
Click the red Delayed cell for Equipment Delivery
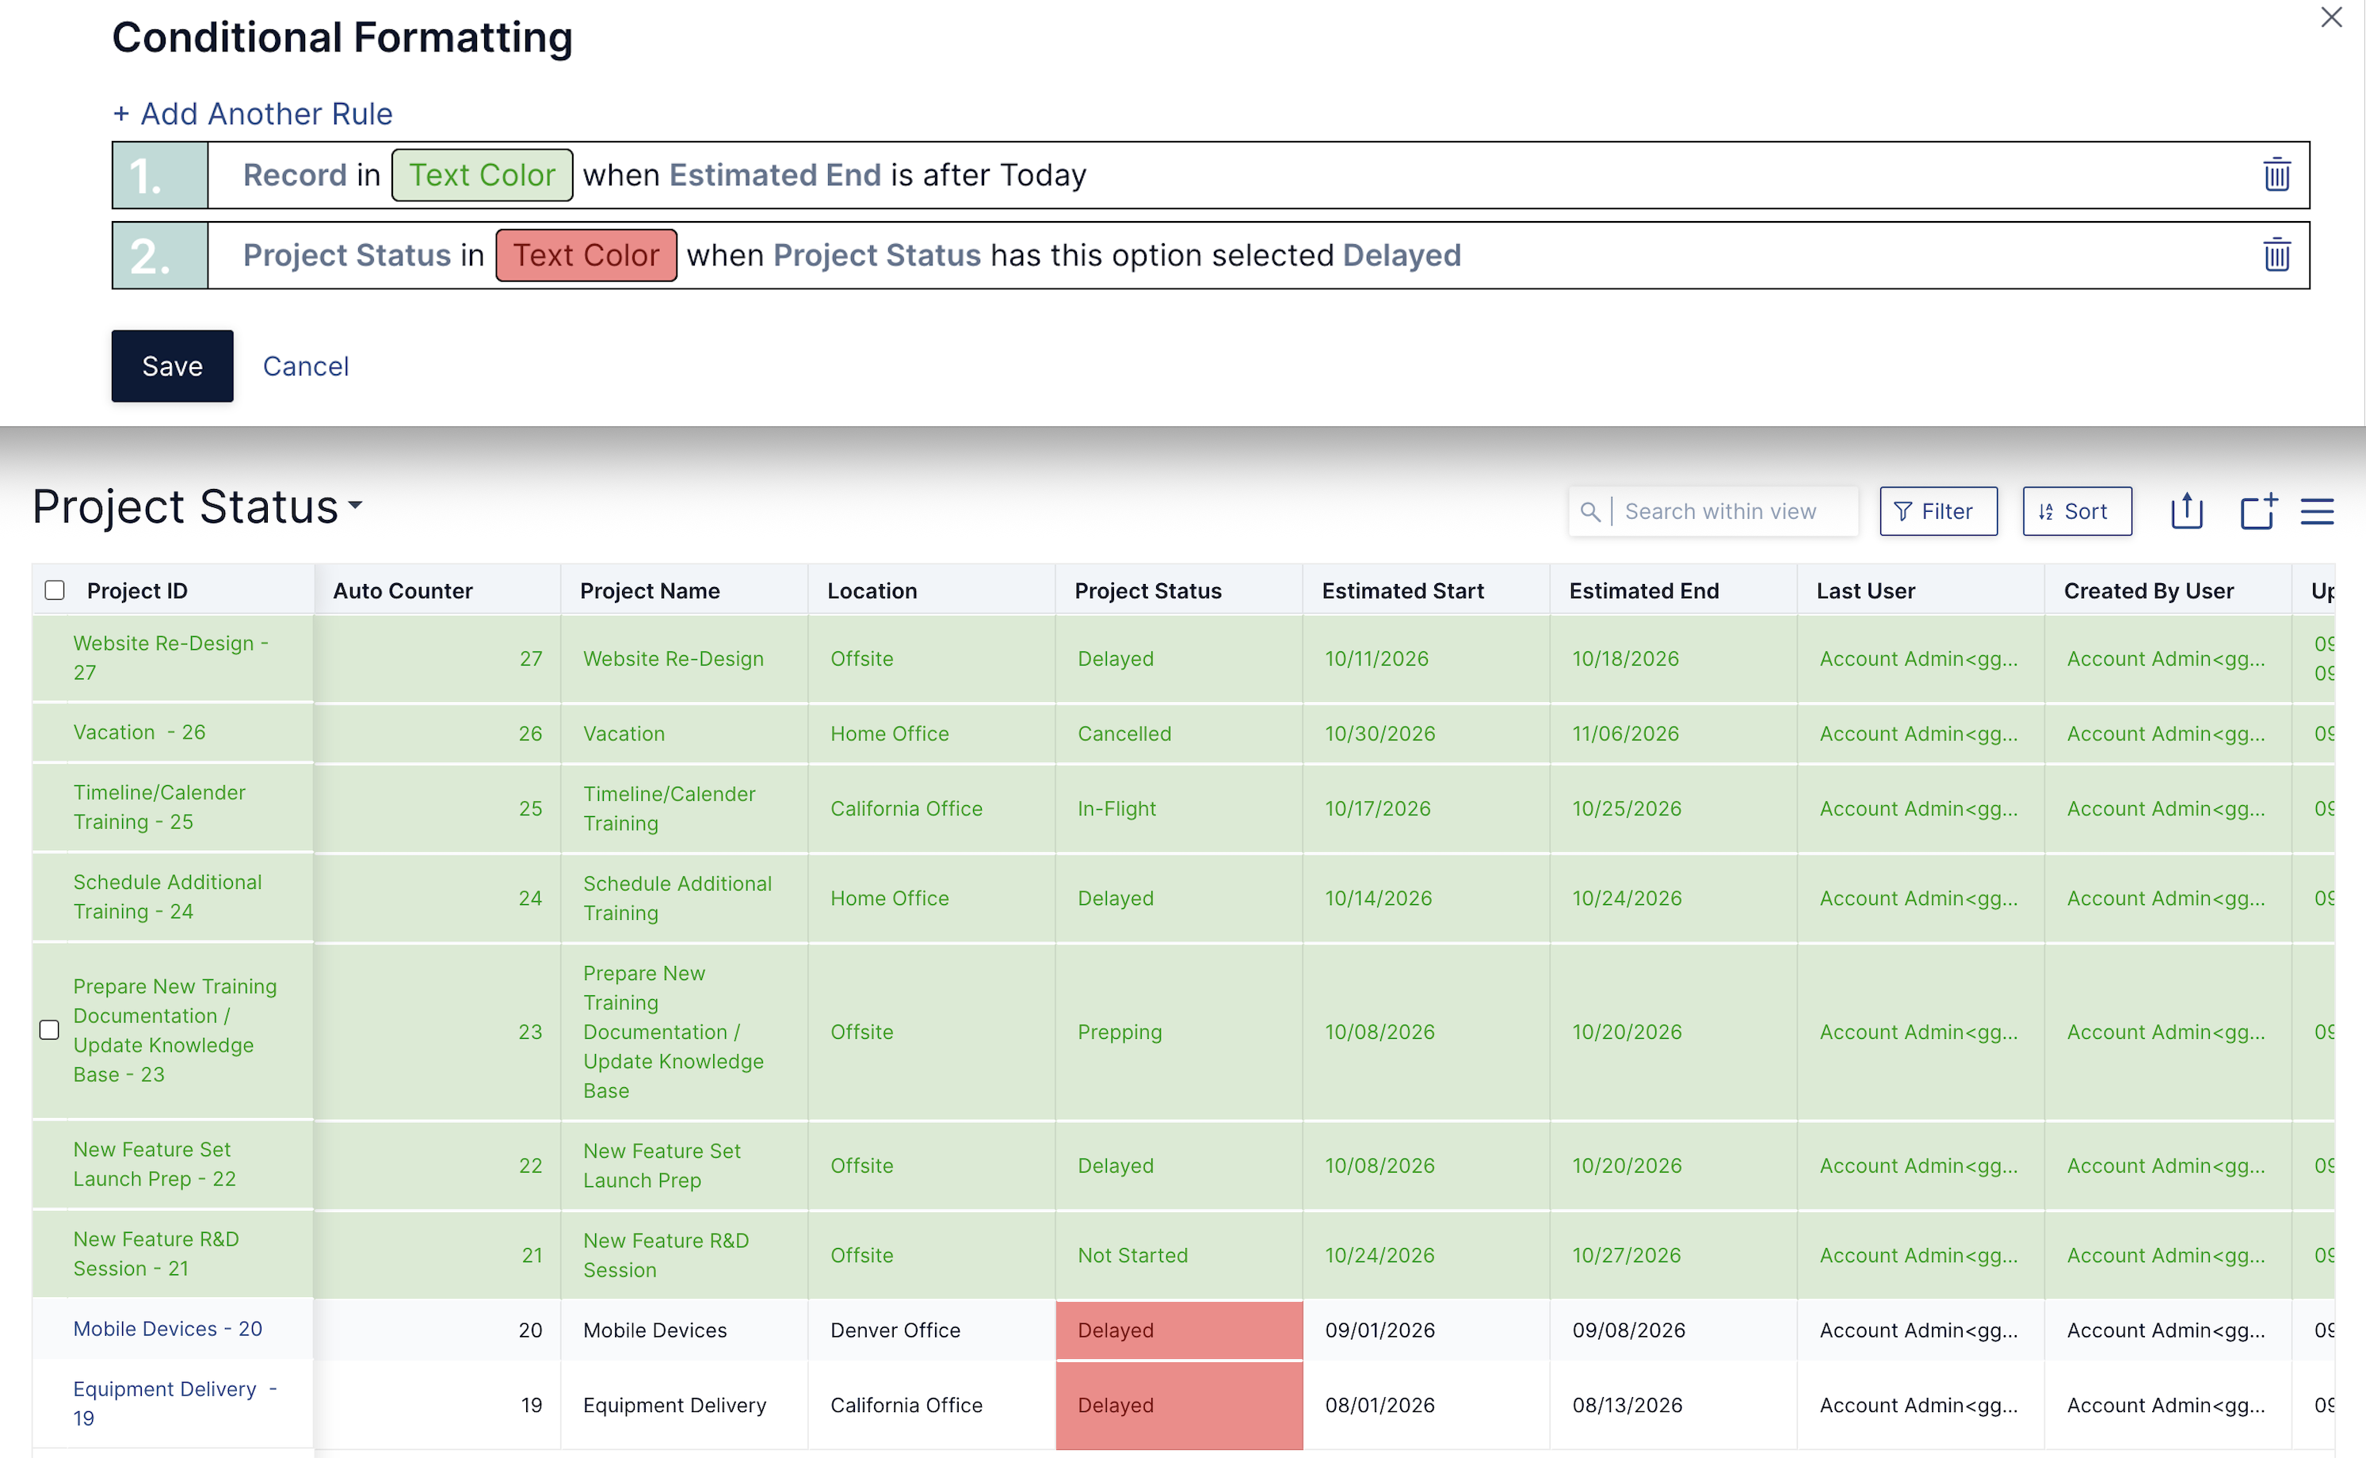pyautogui.click(x=1178, y=1405)
